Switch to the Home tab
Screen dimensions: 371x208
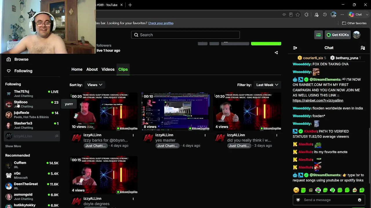point(77,69)
